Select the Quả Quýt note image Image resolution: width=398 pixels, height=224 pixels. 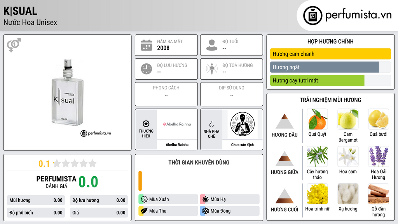coord(317,119)
